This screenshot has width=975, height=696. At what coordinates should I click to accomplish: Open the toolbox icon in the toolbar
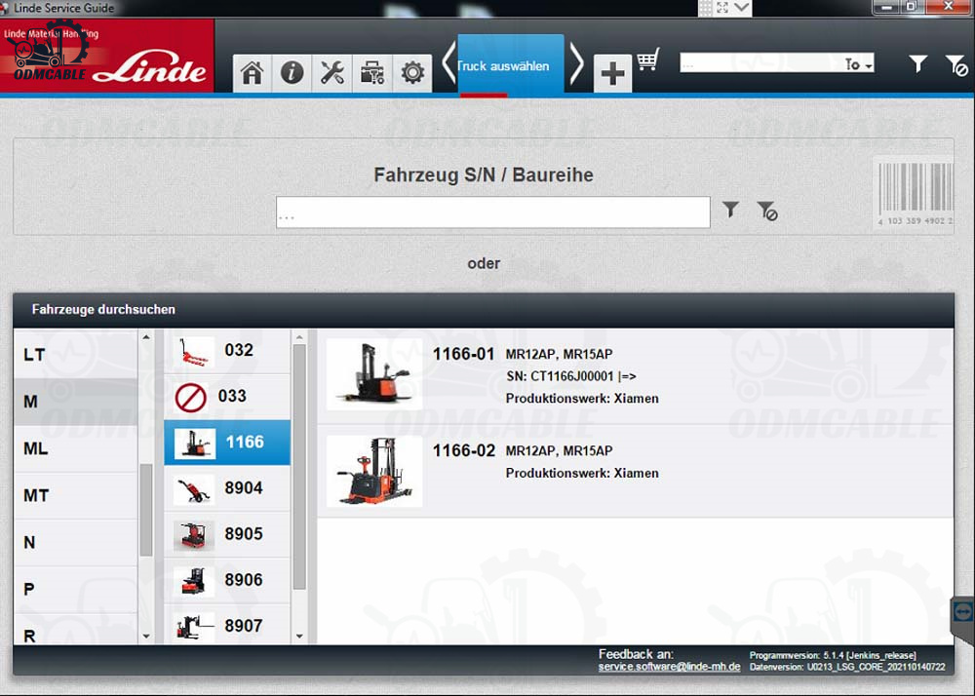point(372,73)
